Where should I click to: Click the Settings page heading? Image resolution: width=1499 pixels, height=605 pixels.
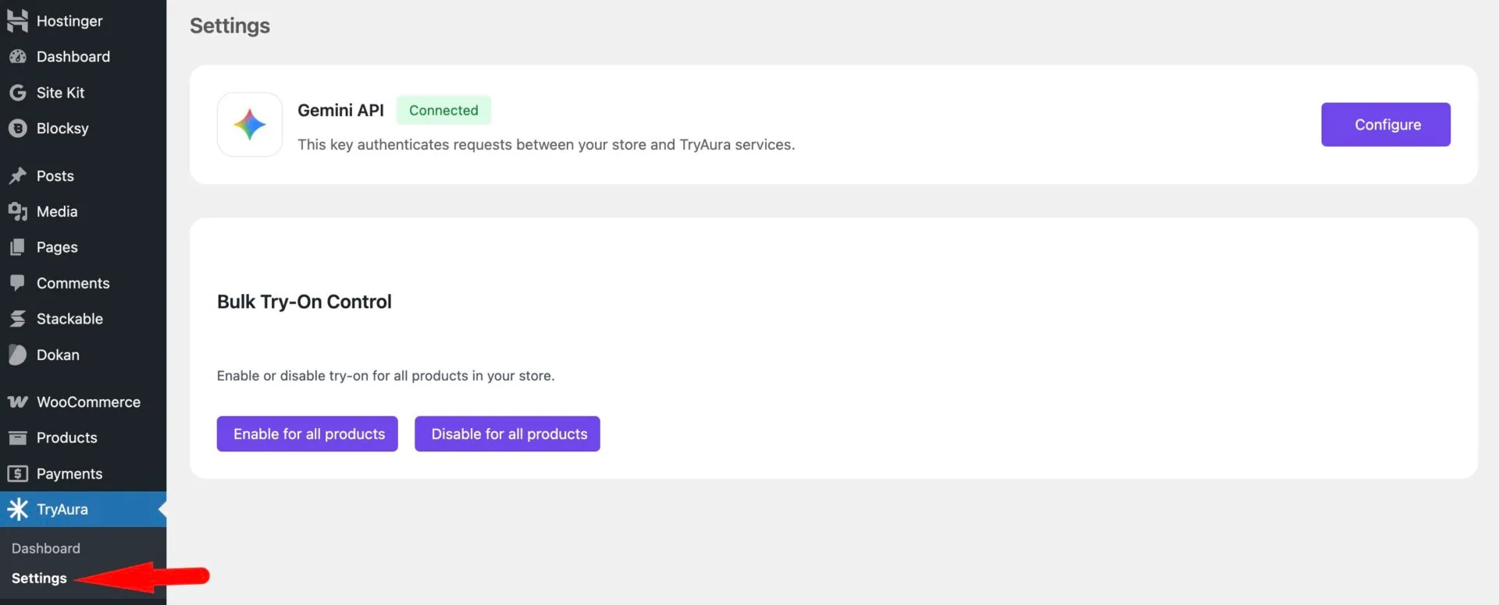[x=230, y=26]
